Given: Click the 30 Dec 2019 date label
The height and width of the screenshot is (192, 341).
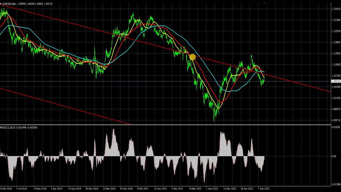Looking at the screenshot, I should pos(92,189).
